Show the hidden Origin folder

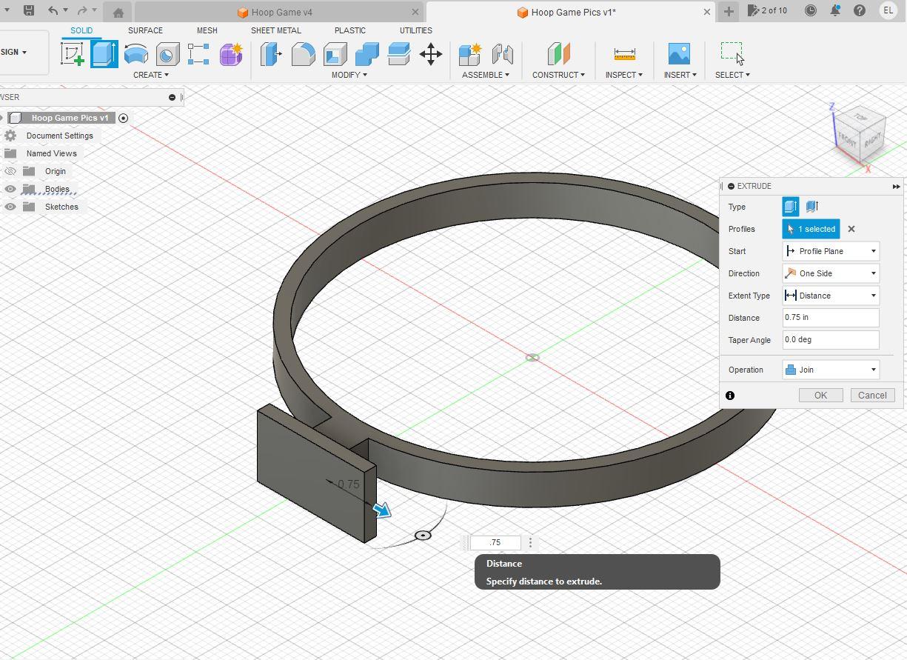(10, 171)
